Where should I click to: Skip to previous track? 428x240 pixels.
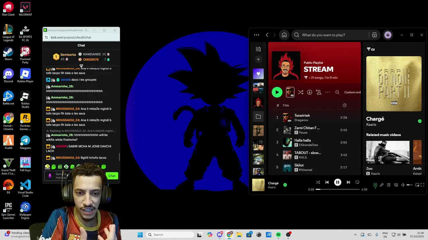coord(327,182)
